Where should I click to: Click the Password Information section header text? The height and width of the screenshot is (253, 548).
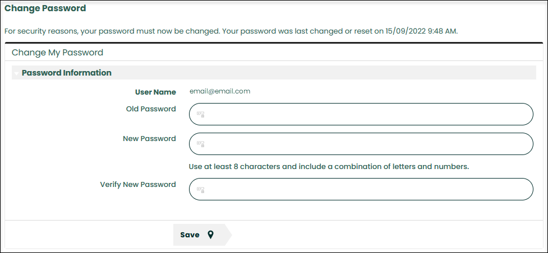(x=66, y=73)
